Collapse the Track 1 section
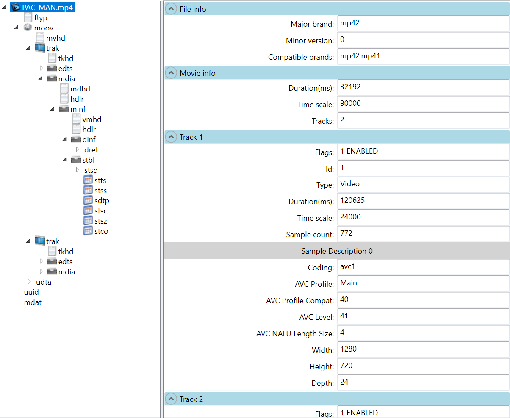The width and height of the screenshot is (510, 418). pyautogui.click(x=171, y=137)
